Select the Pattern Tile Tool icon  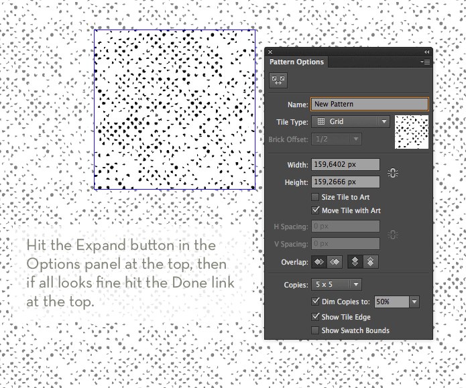point(278,80)
